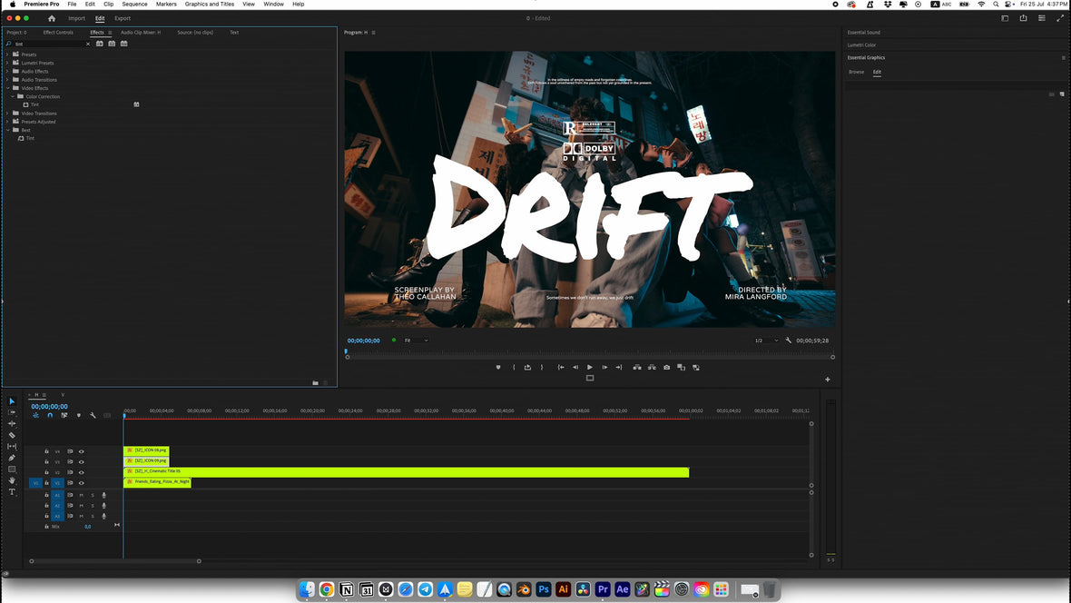Select the Razor tool in toolbar
The width and height of the screenshot is (1071, 603).
click(x=12, y=435)
